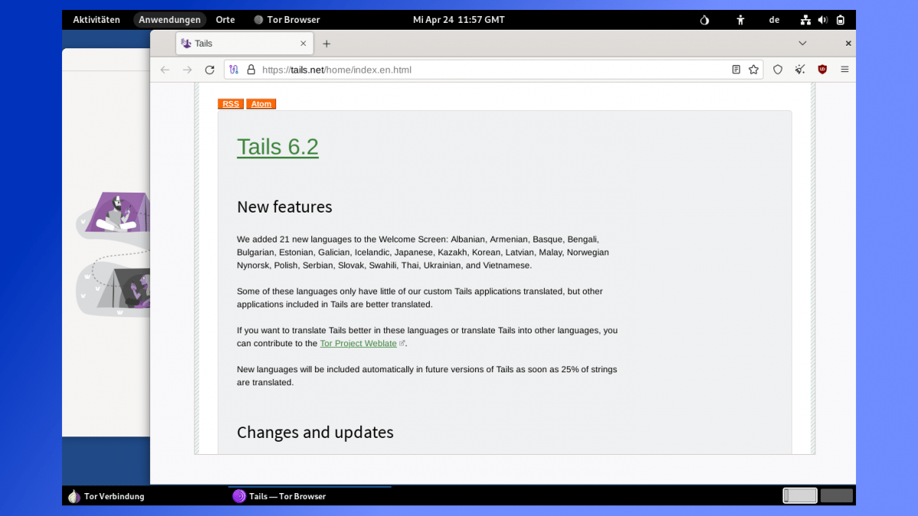Open the accessibility menu in top bar

click(x=741, y=20)
